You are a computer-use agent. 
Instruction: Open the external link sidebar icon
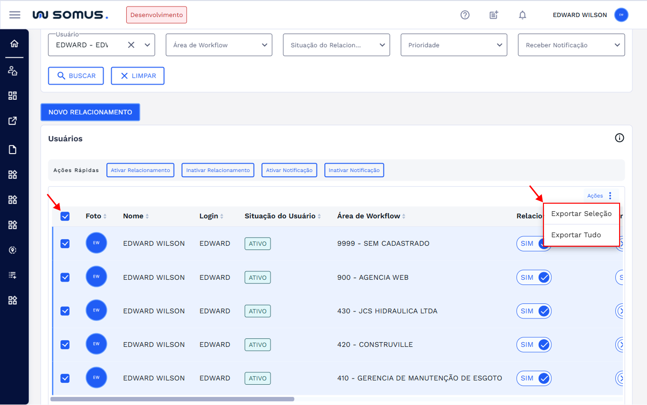click(x=13, y=121)
